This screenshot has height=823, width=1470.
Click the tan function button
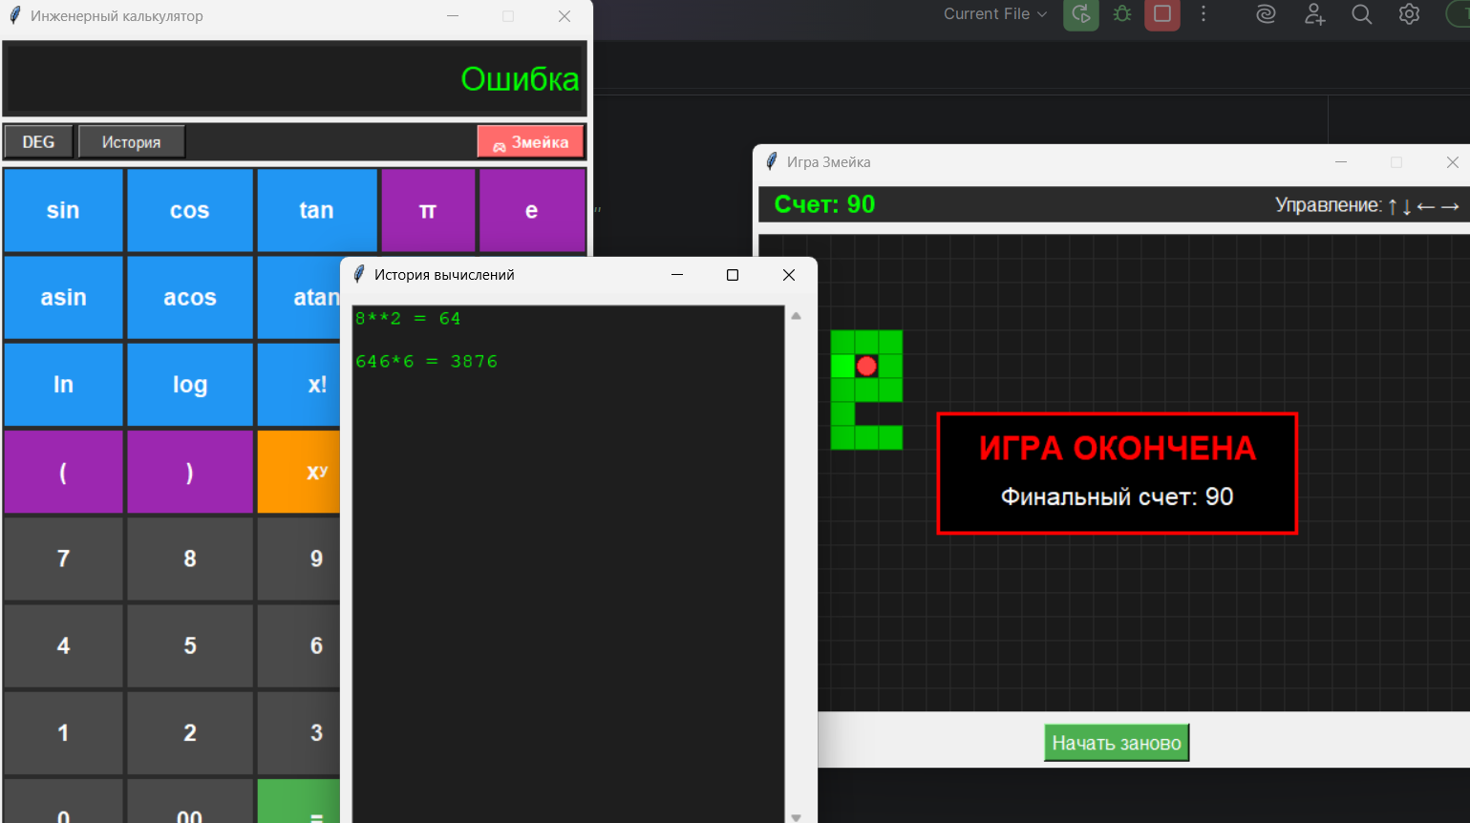(316, 210)
